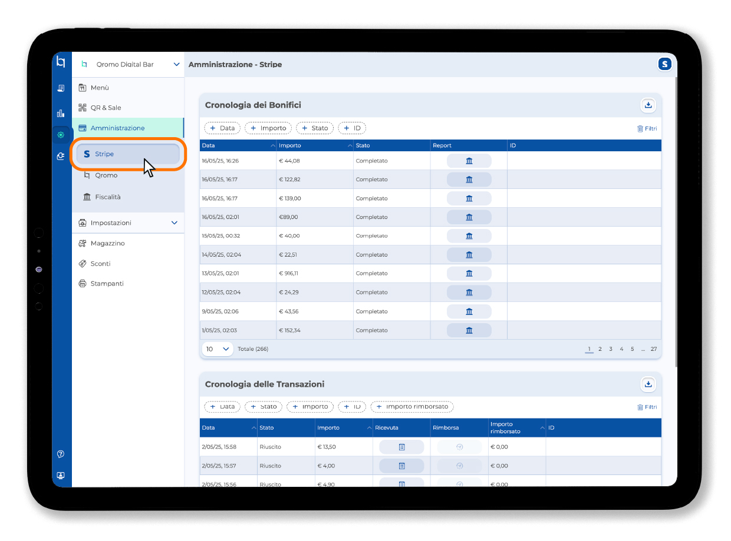Open the Menù sidebar item
This screenshot has width=731, height=541.
[128, 88]
